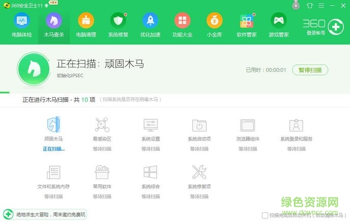Image resolution: width=350 pixels, height=222 pixels.
Task: Enable auto shutdown after scan checkbox
Action: [265, 215]
